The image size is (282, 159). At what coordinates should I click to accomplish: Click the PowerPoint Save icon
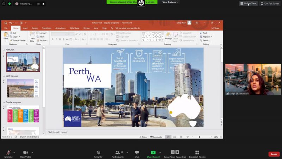(6, 23)
